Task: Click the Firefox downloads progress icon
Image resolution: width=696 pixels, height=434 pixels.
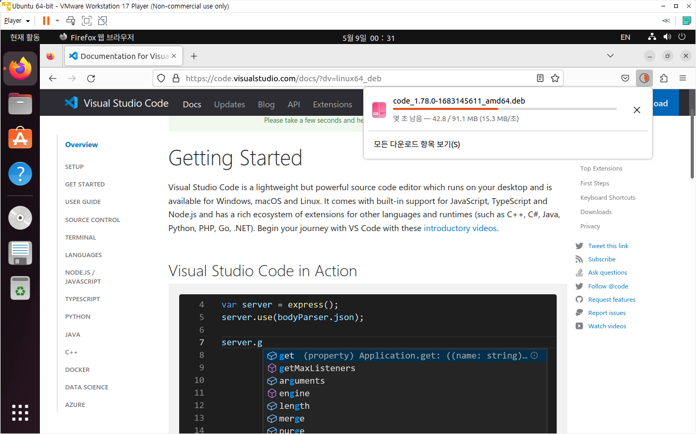Action: [644, 78]
